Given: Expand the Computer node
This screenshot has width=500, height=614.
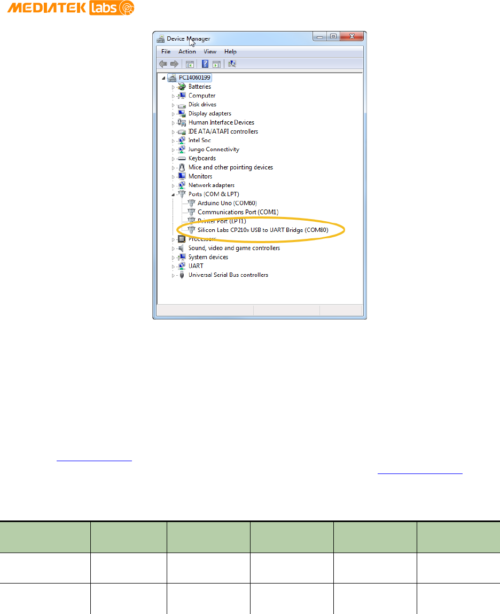Looking at the screenshot, I should (x=173, y=96).
